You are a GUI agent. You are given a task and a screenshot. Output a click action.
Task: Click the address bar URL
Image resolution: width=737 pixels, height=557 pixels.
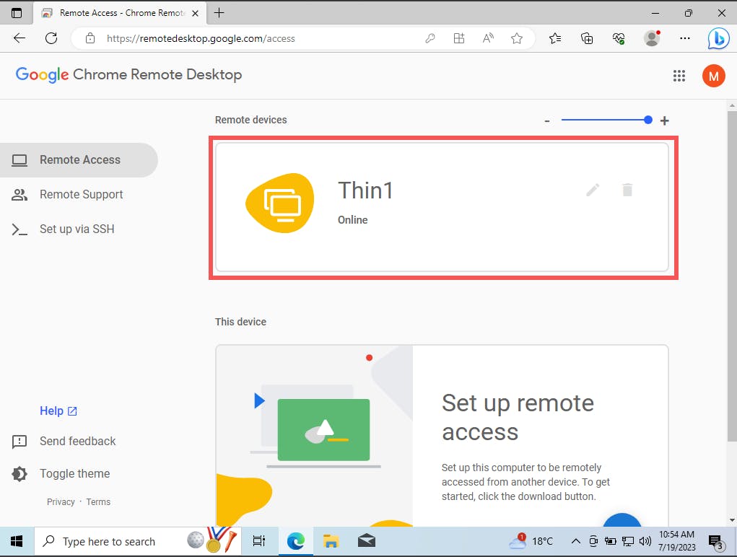[201, 38]
